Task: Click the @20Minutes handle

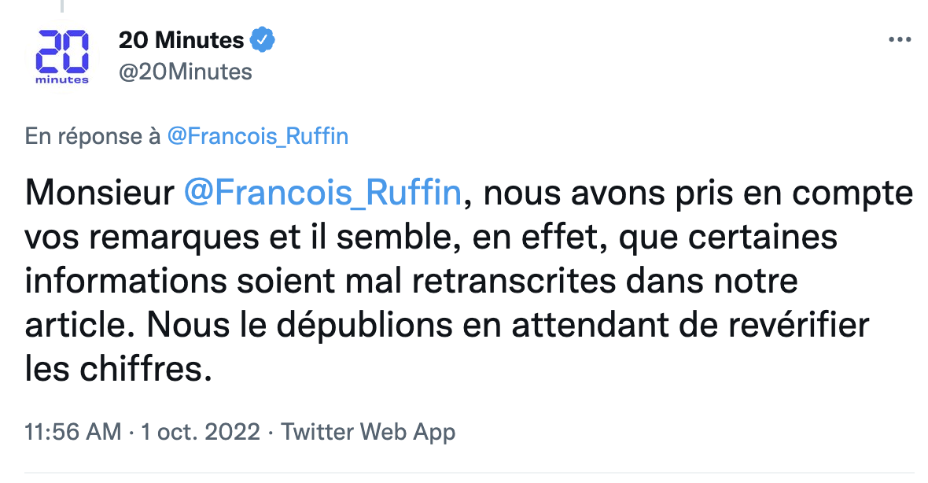Action: (185, 72)
